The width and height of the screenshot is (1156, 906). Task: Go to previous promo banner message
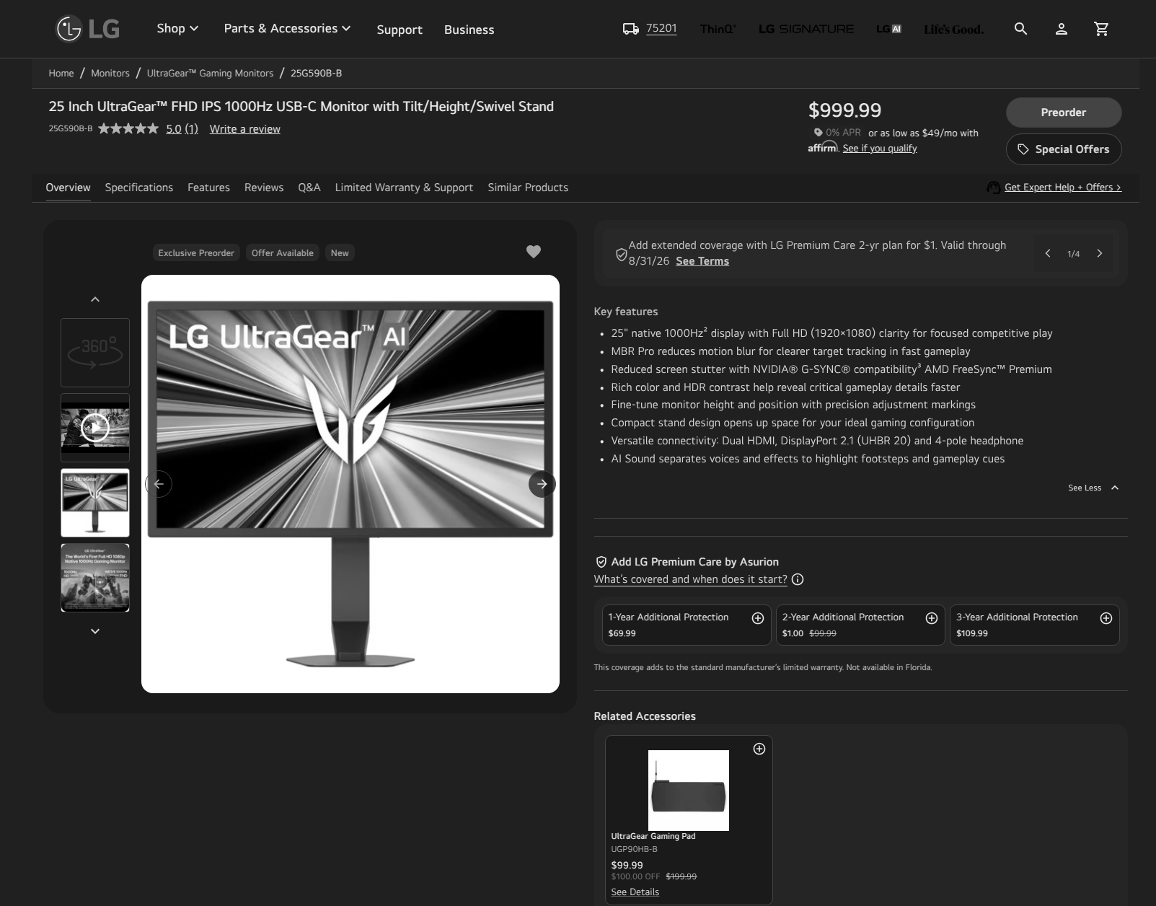pyautogui.click(x=1048, y=253)
